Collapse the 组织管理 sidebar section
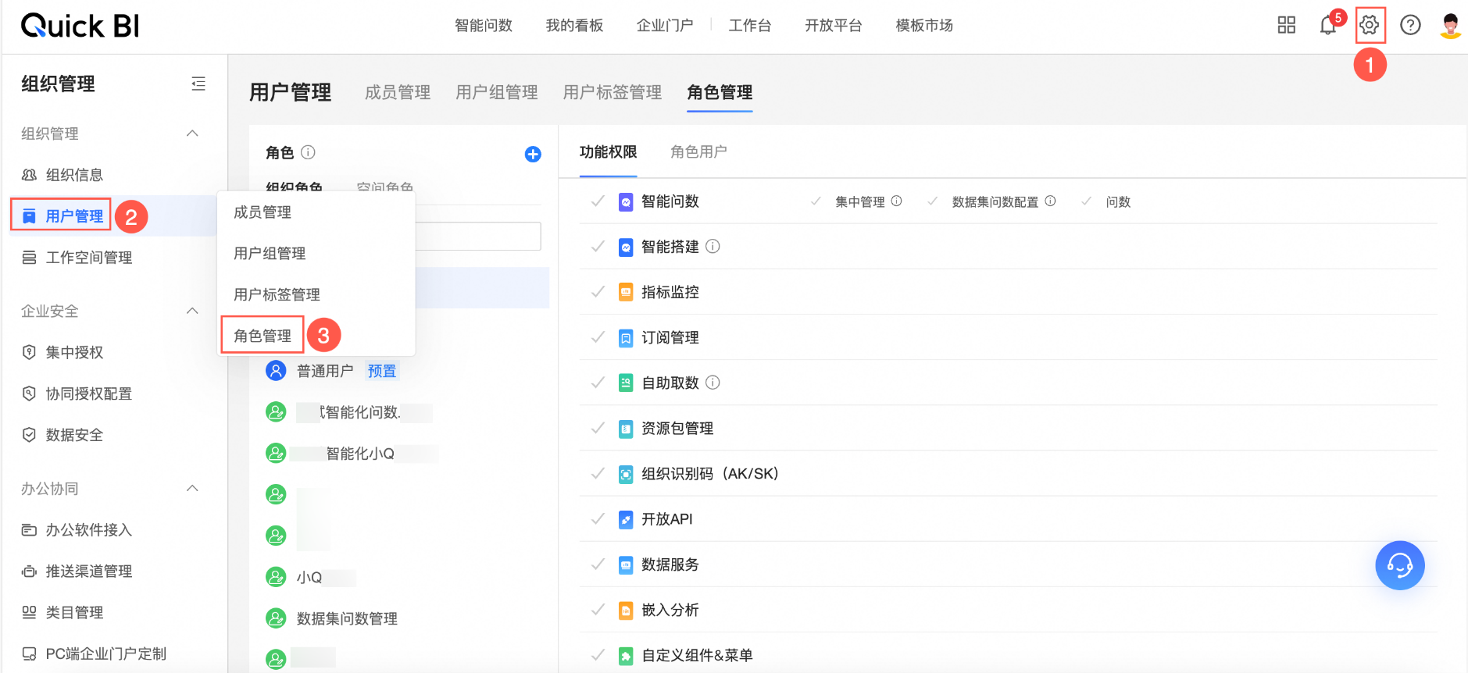Screen dimensions: 1468x673 [x=192, y=134]
